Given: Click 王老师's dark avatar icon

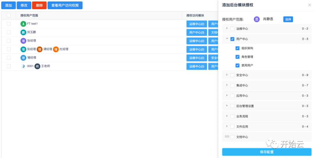Looking at the screenshot, I should [37, 66].
